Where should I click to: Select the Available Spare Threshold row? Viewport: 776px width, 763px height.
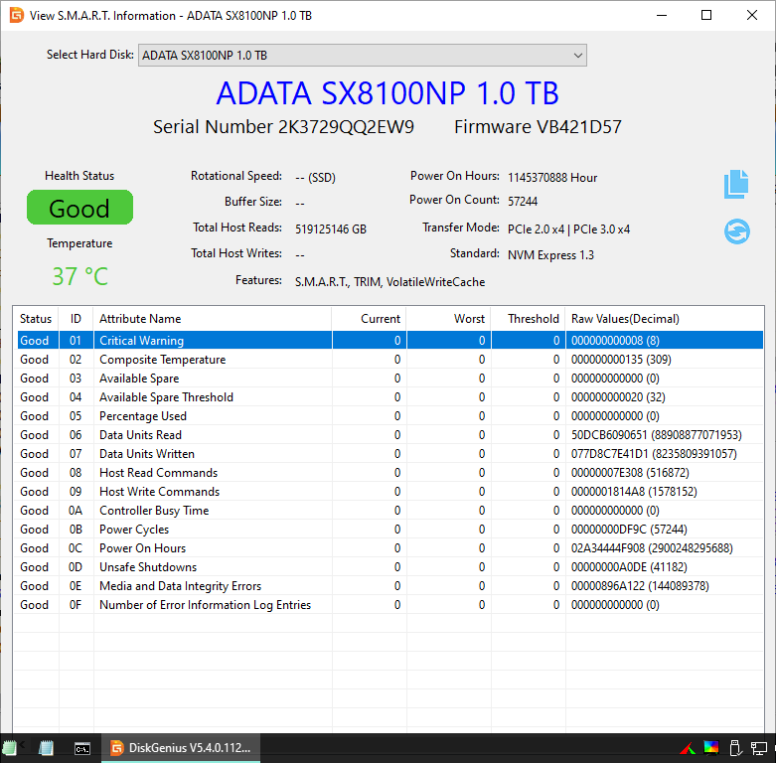point(389,396)
